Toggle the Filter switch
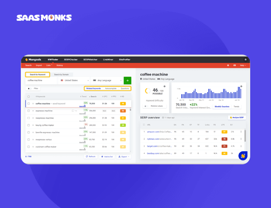Viewport: 271px width, 208px height. 30,88
